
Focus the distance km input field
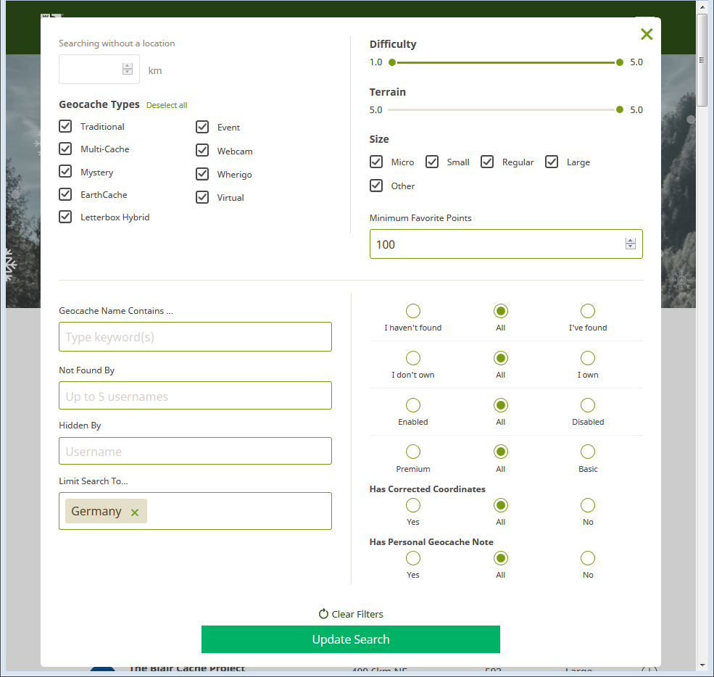pos(99,69)
